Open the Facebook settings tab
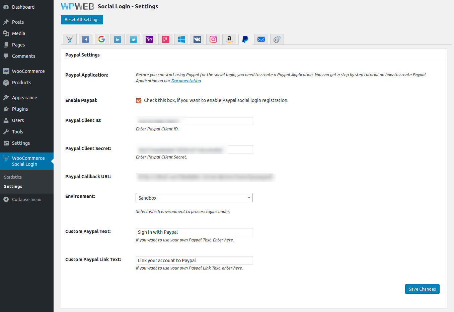The height and width of the screenshot is (312, 454). point(86,39)
